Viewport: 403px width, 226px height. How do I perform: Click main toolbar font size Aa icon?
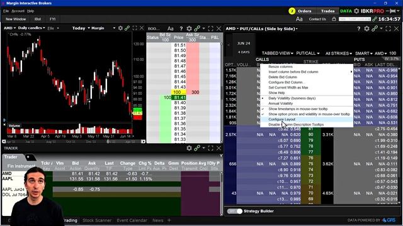pyautogui.click(x=299, y=19)
